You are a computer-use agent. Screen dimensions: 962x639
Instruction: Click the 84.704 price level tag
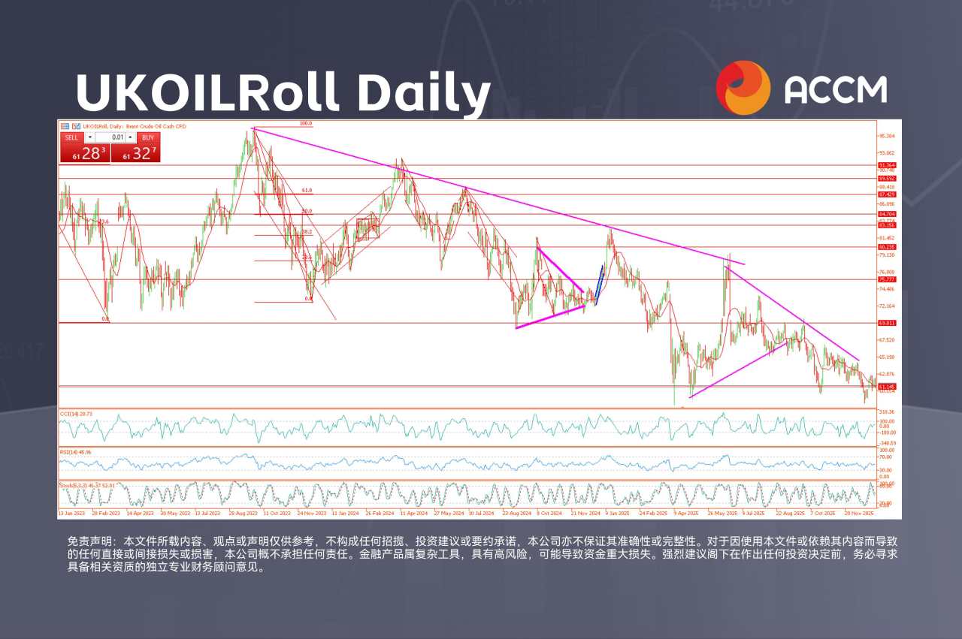click(887, 214)
